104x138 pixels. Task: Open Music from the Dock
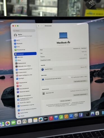tap(51, 118)
